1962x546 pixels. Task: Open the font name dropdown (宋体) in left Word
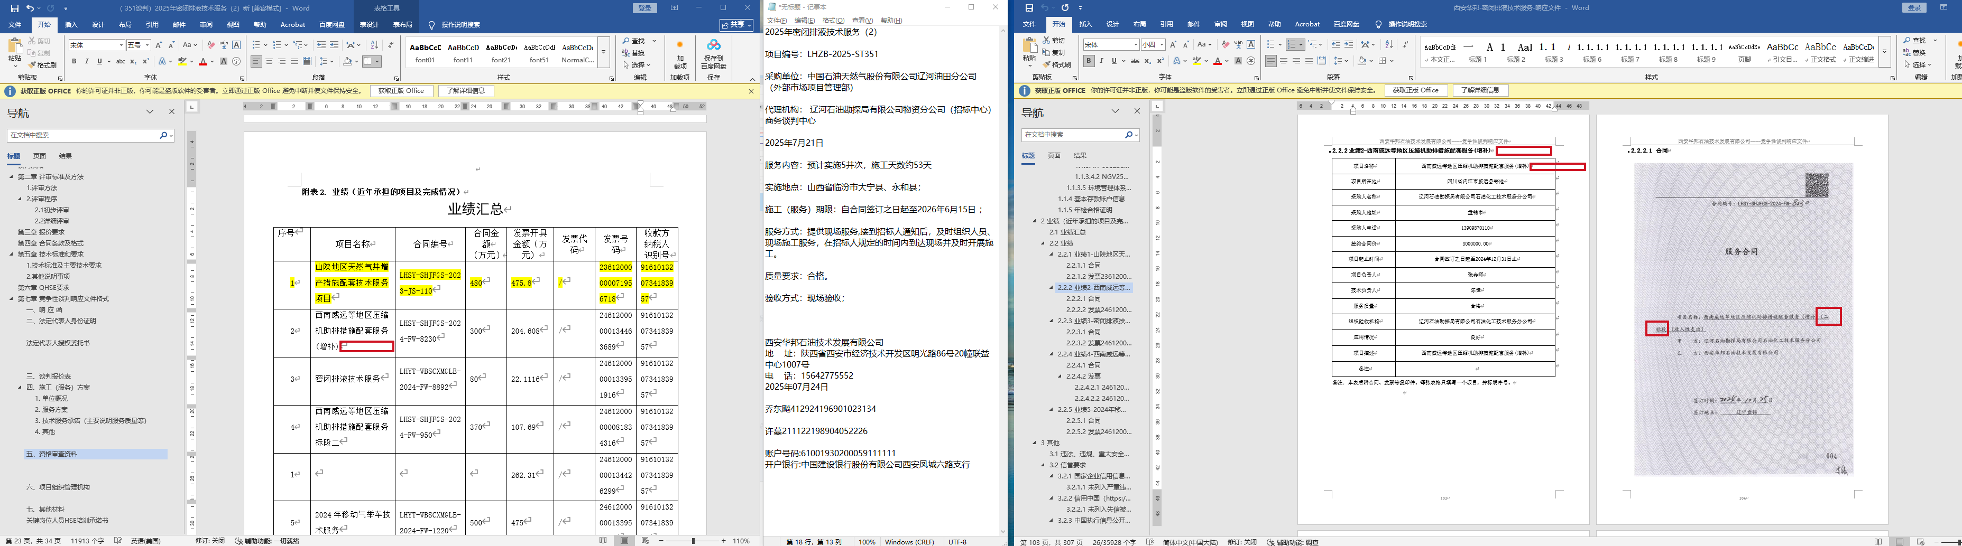[121, 45]
